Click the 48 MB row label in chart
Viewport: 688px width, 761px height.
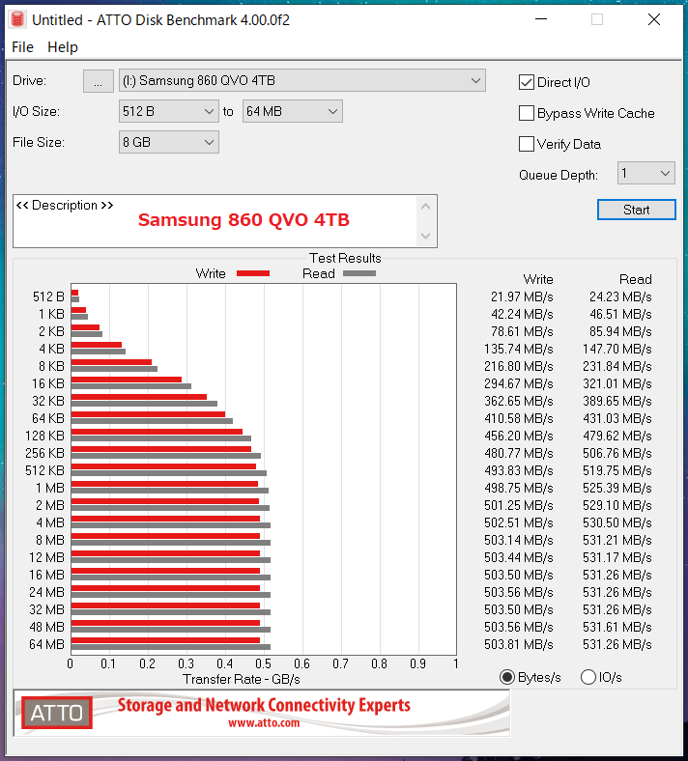[46, 627]
